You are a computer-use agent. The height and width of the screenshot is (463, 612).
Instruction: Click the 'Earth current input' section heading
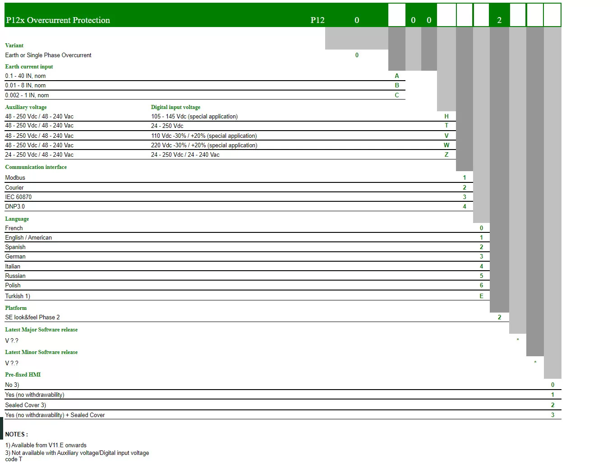tap(29, 67)
